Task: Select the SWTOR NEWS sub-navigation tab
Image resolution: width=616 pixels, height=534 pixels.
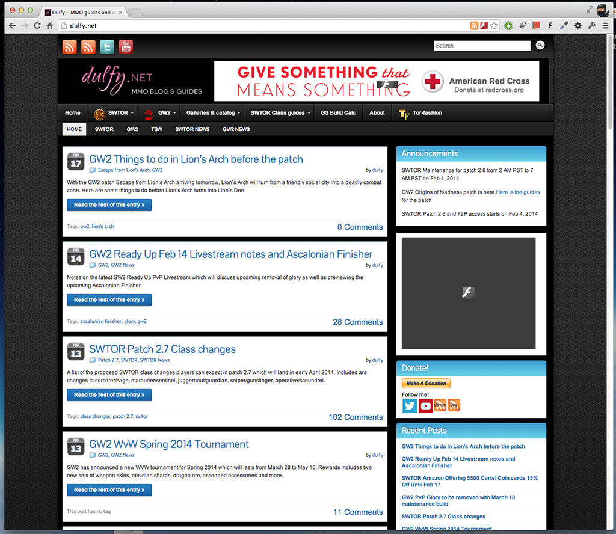Action: click(192, 129)
